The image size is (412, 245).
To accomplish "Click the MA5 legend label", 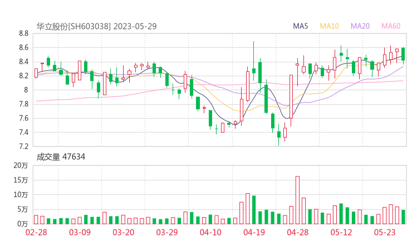I will pos(300,26).
